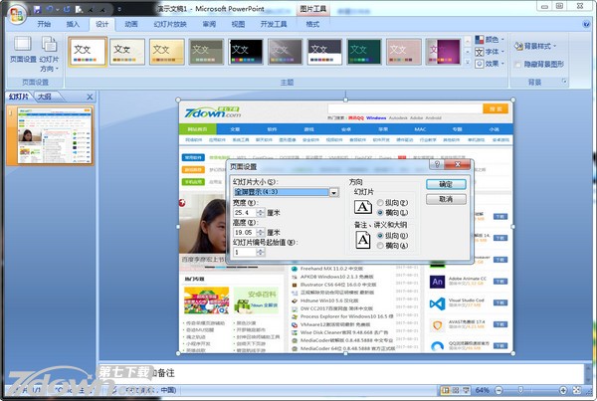Select 纵向(O) portrait for notes and handouts
Viewport: 597px width, 401px height.
click(392, 236)
